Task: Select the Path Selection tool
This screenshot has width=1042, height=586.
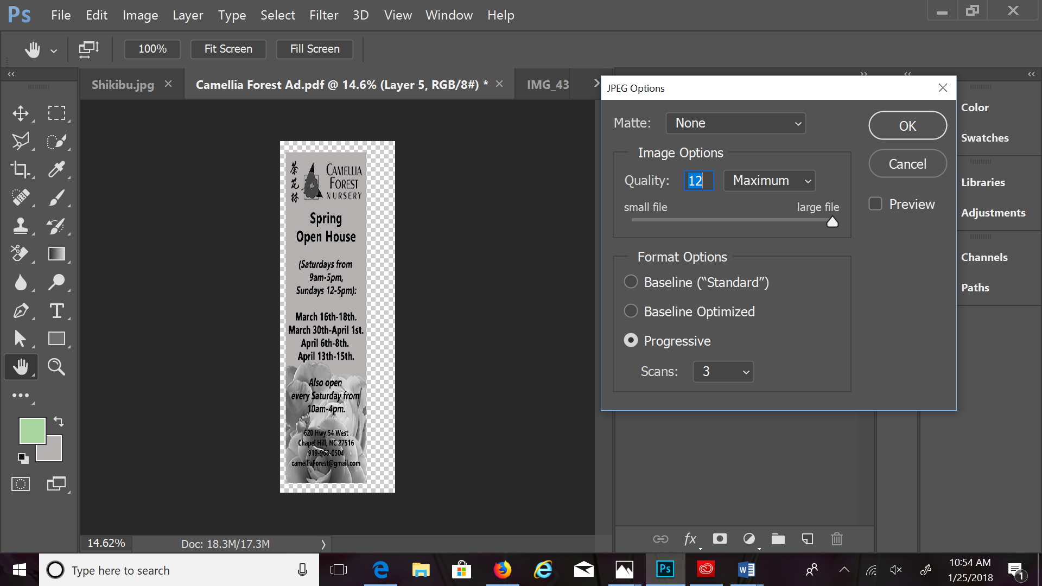Action: point(21,339)
